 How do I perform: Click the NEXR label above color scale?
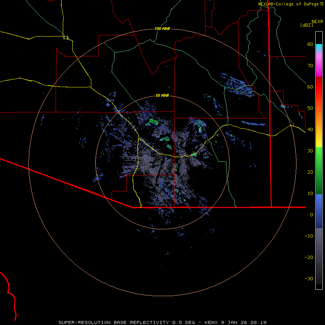pyautogui.click(x=317, y=22)
